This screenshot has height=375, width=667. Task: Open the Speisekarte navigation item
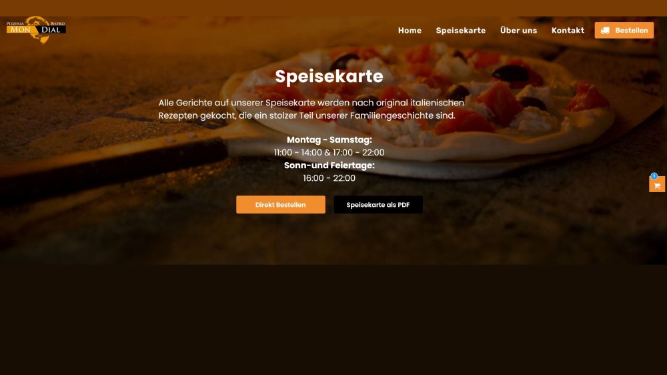(x=461, y=31)
